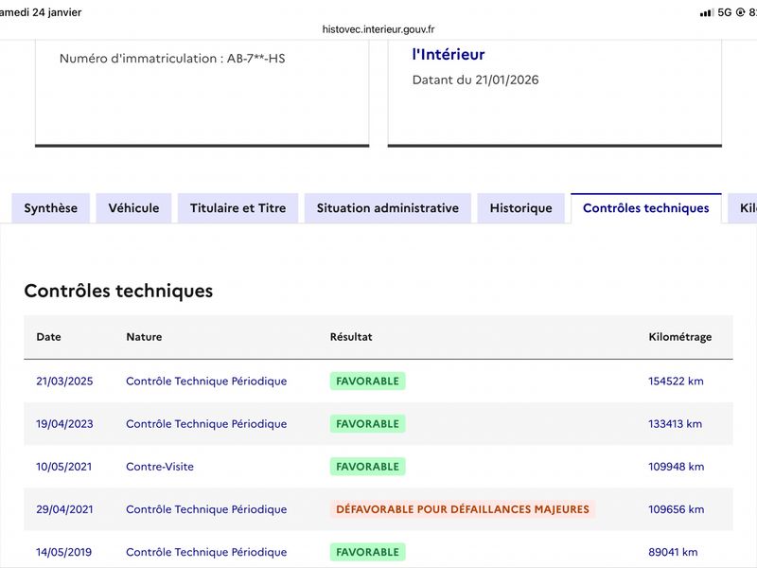The image size is (757, 568).
Task: Select the Titulaire et Titre tab
Action: point(238,208)
